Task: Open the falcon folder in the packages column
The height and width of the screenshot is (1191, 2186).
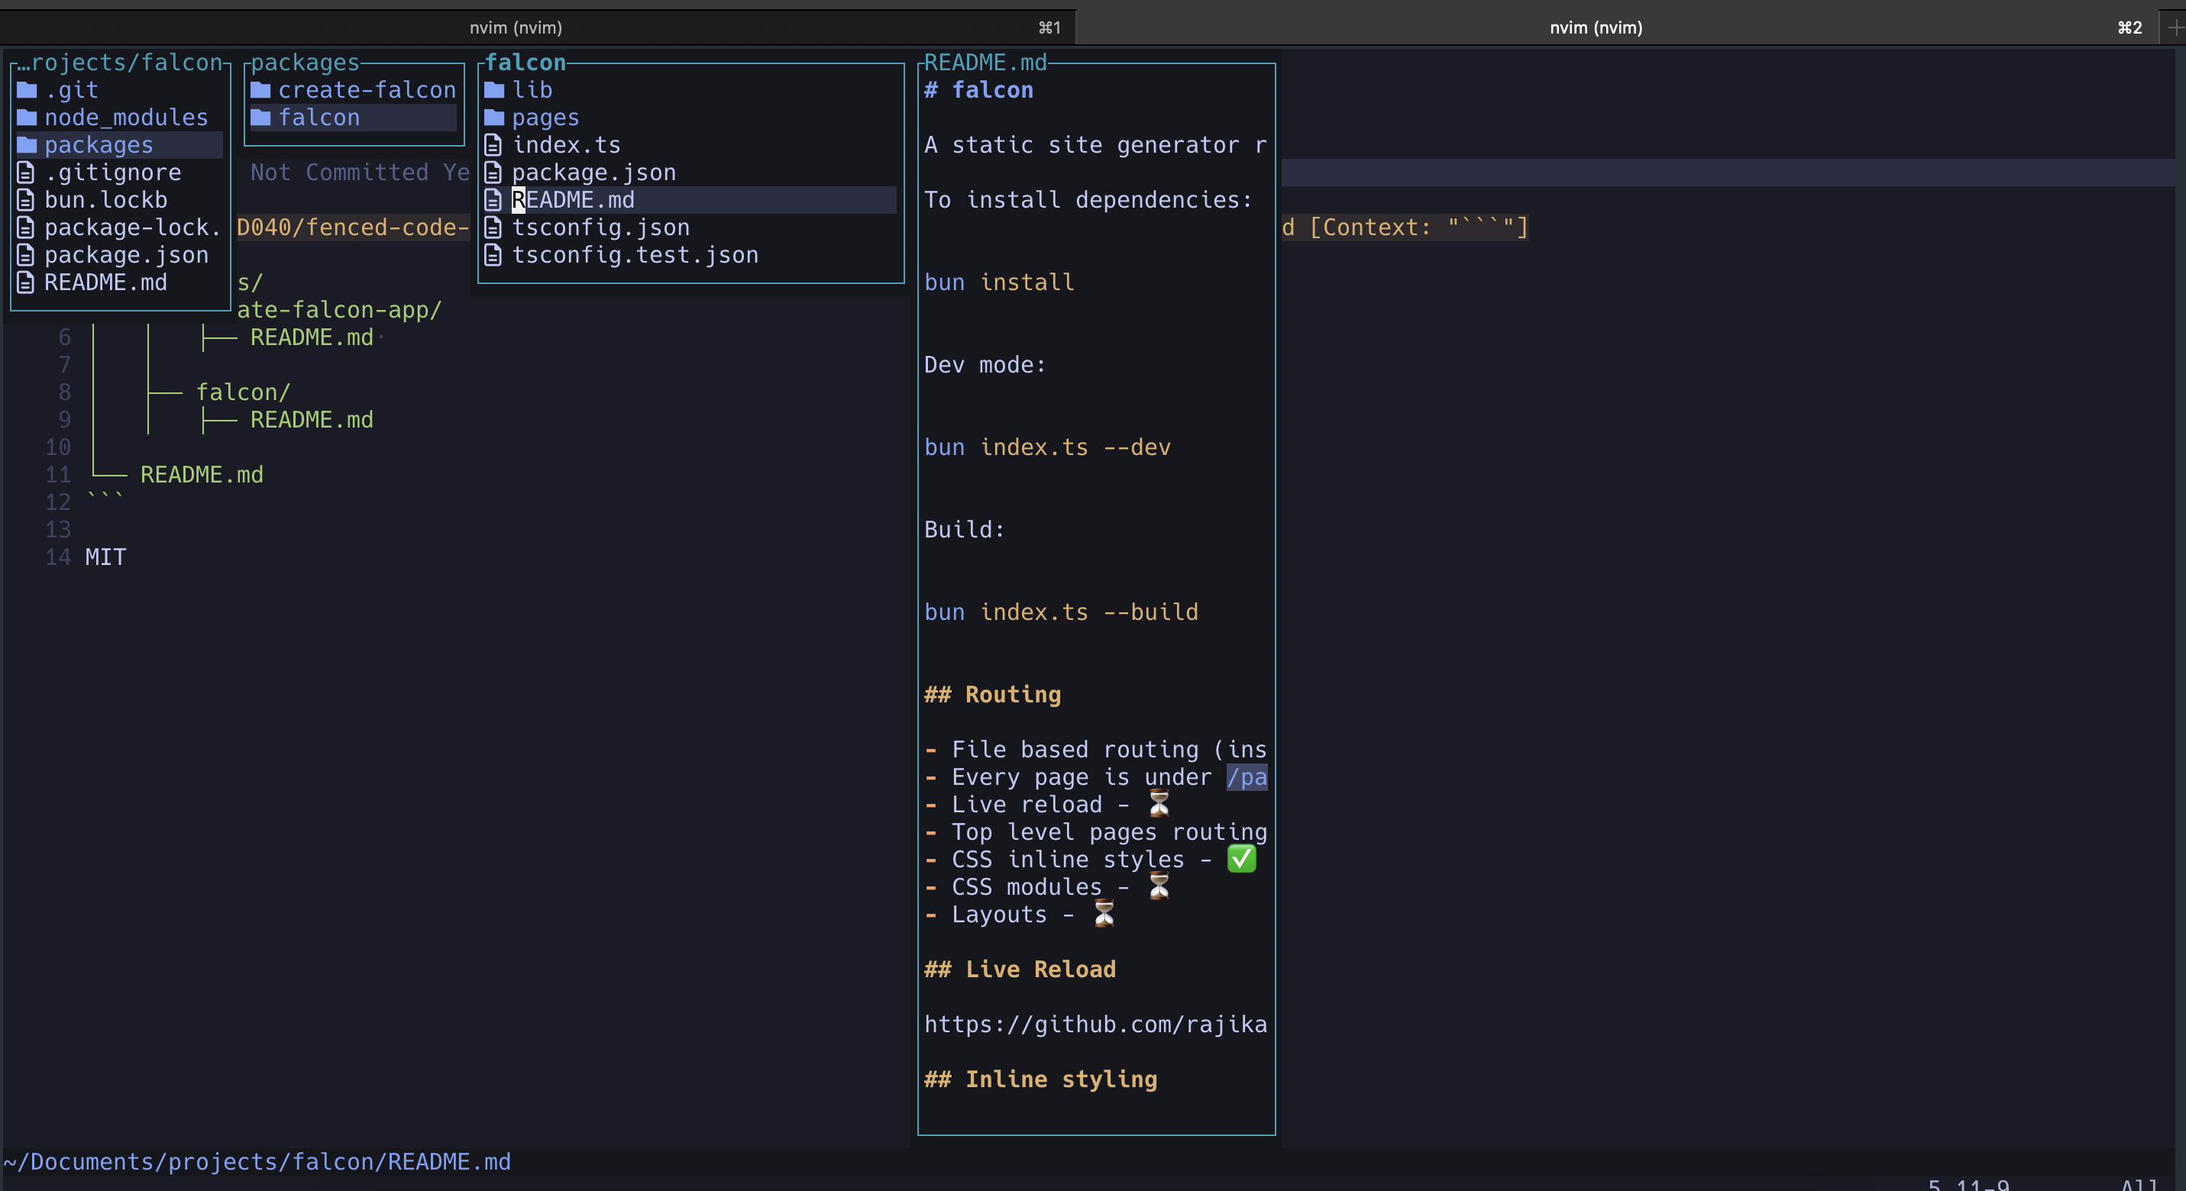Action: (x=319, y=117)
